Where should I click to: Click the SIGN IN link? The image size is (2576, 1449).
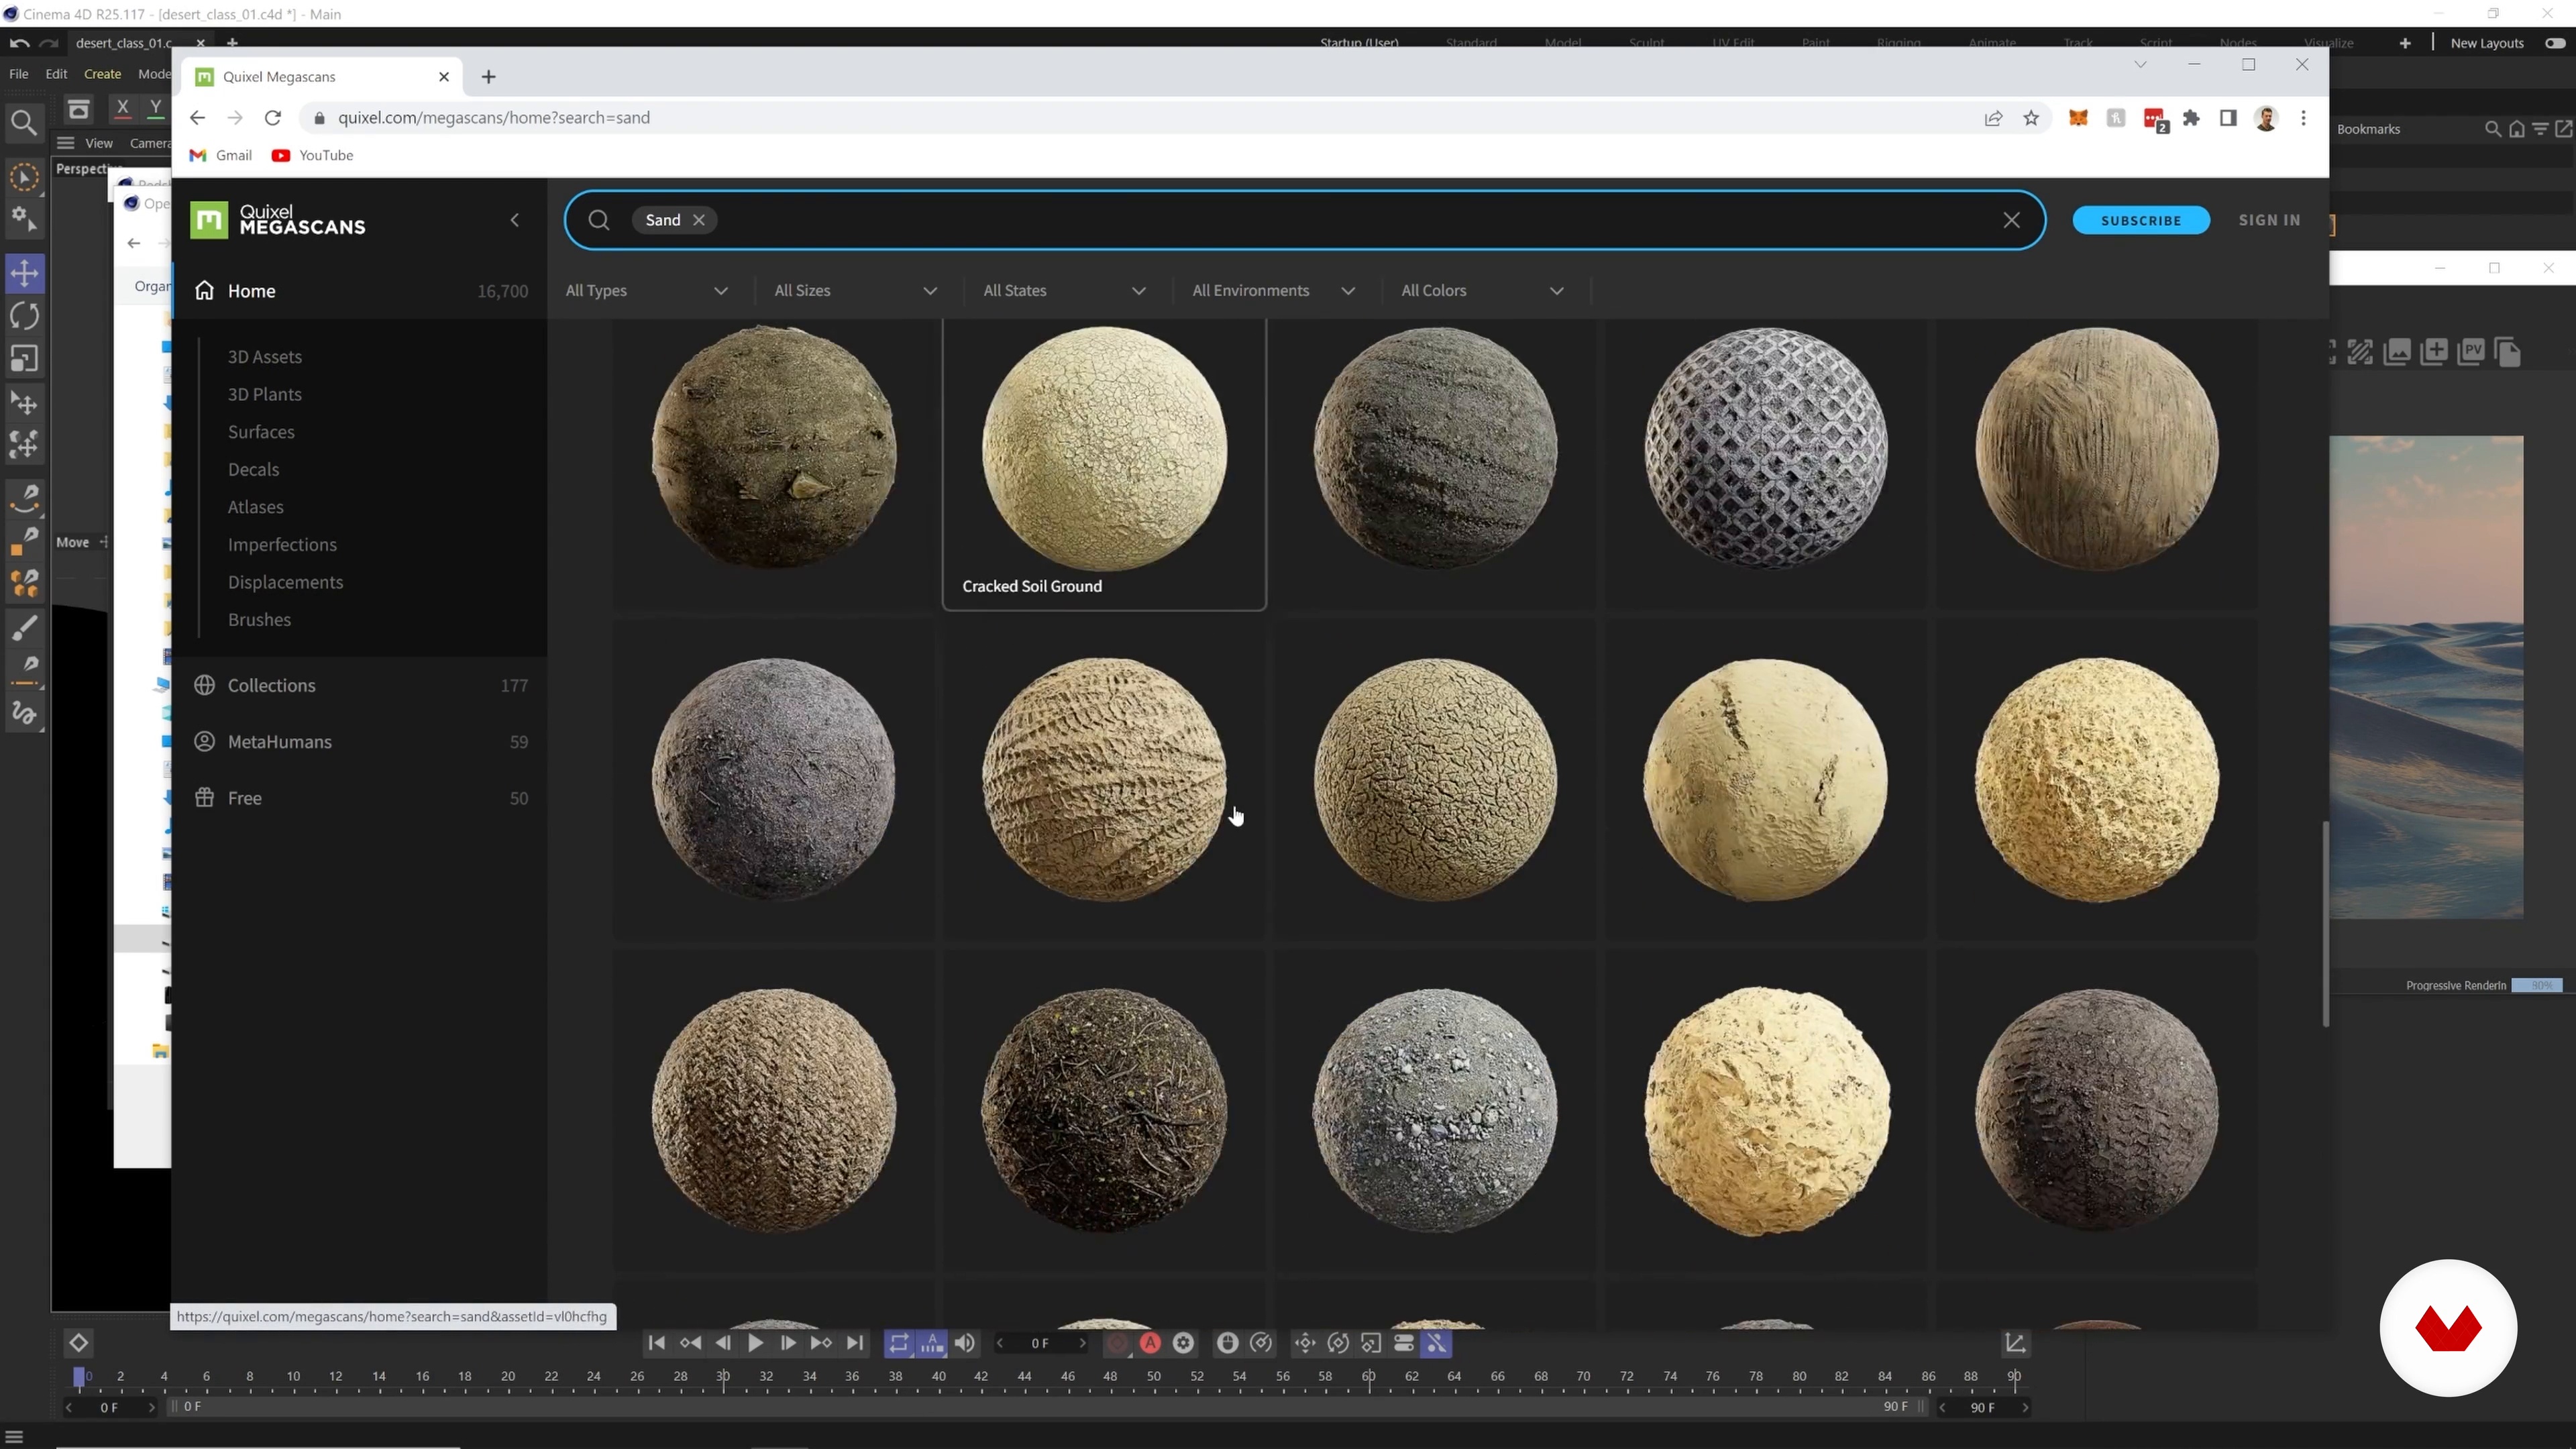pyautogui.click(x=2269, y=220)
